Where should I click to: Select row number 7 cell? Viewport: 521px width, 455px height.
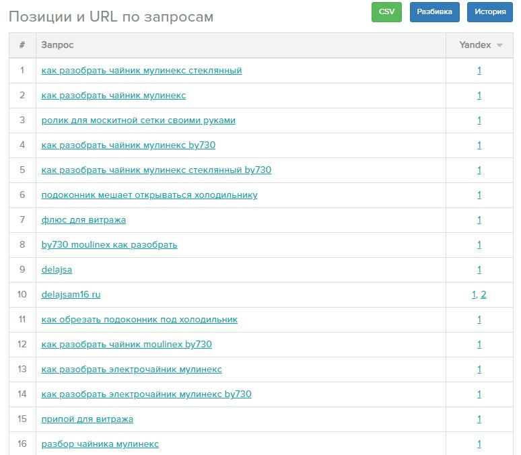[22, 220]
